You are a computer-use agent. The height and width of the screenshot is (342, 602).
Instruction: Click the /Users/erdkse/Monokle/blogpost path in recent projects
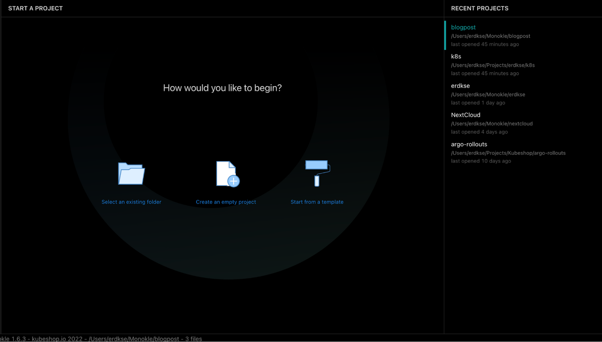point(491,36)
